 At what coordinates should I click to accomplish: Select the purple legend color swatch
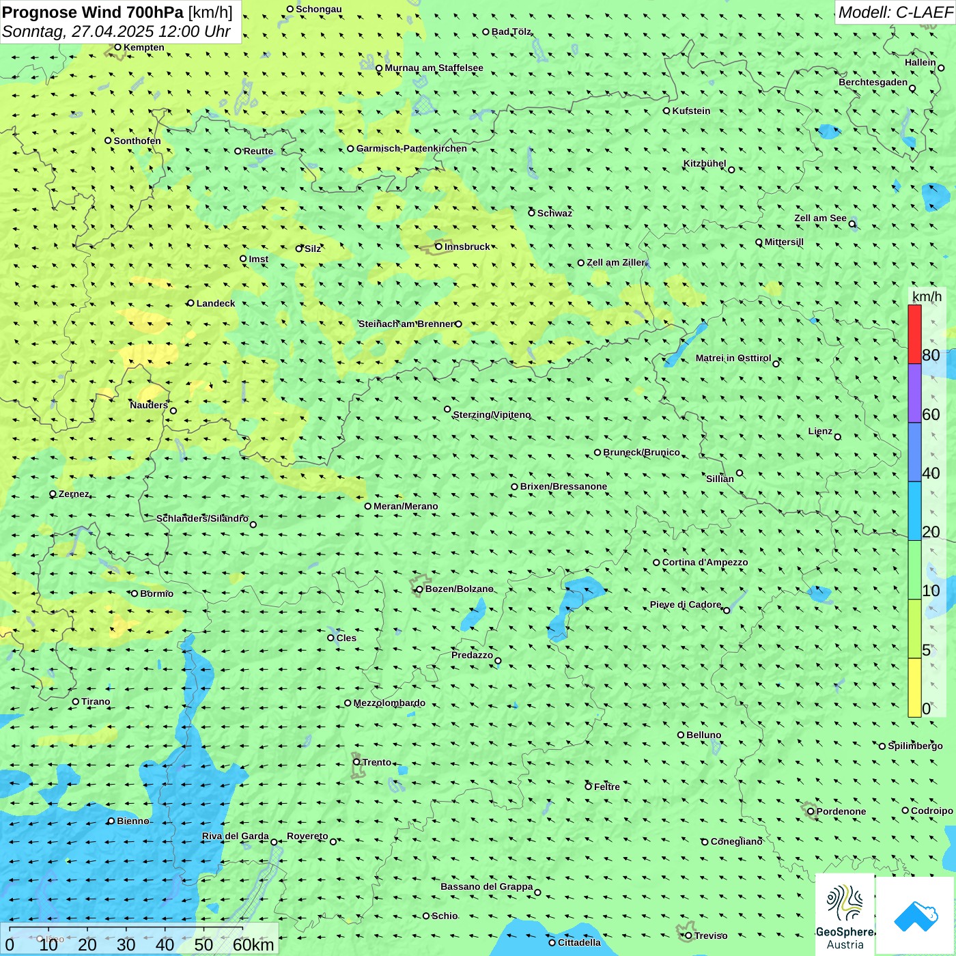[914, 393]
